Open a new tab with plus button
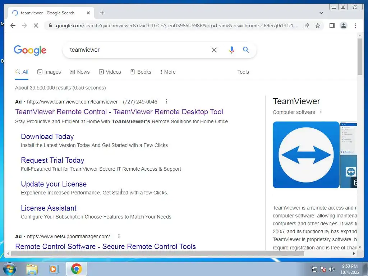This screenshot has height=276, width=368. [x=102, y=13]
